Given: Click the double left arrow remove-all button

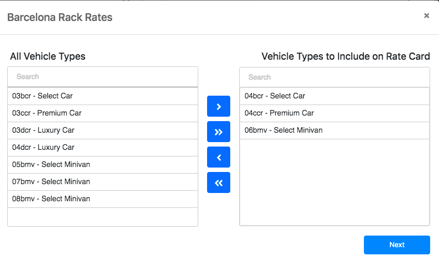Looking at the screenshot, I should 219,183.
